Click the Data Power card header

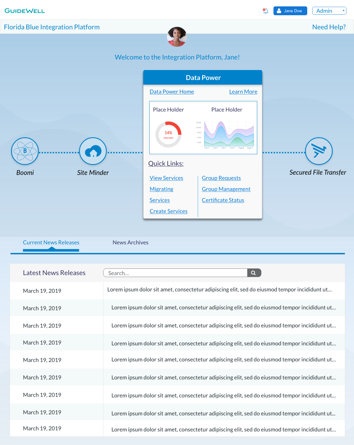(x=203, y=77)
